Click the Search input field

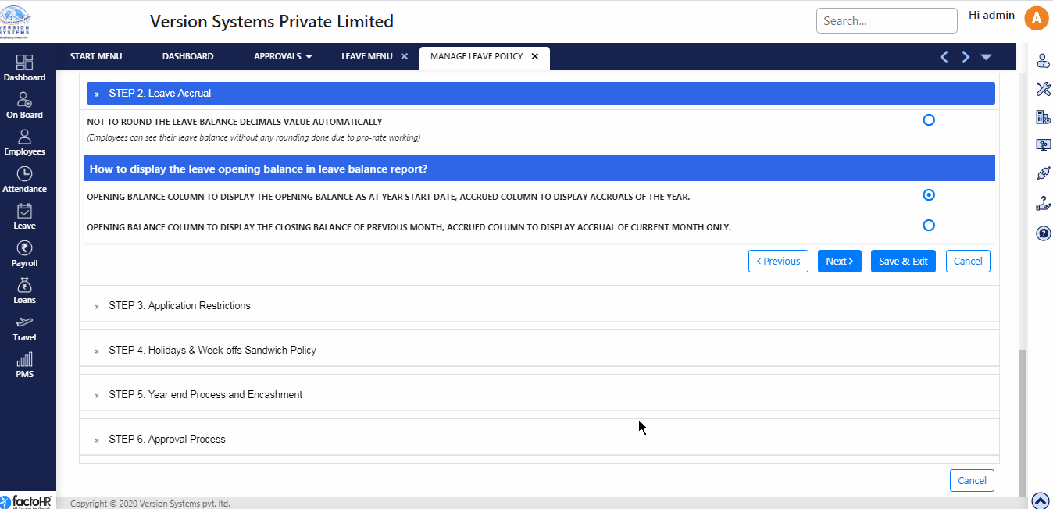tap(886, 21)
